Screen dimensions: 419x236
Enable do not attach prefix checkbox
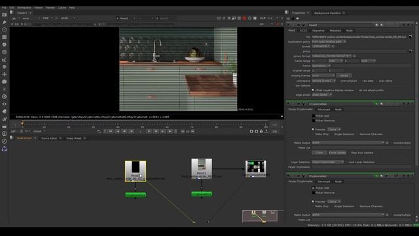coord(356,90)
